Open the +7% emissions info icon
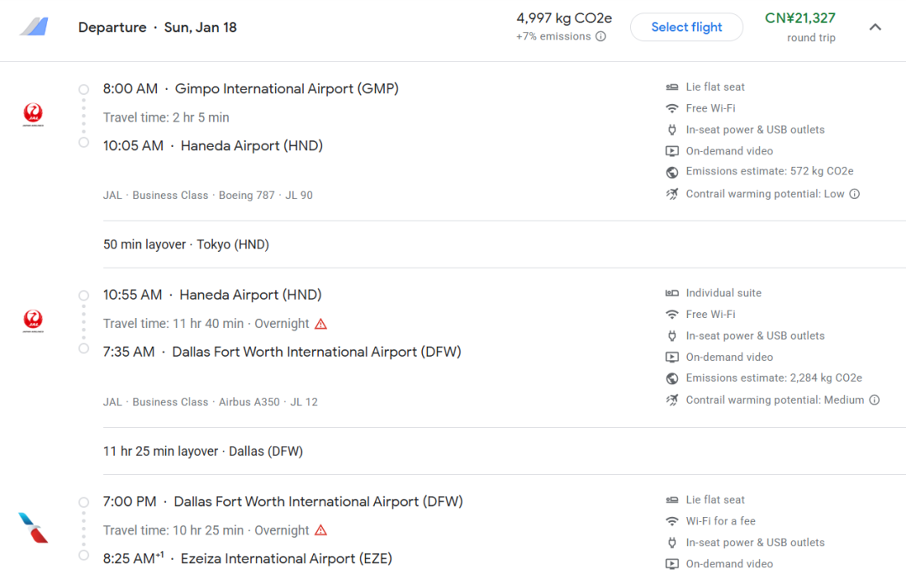 [x=601, y=36]
